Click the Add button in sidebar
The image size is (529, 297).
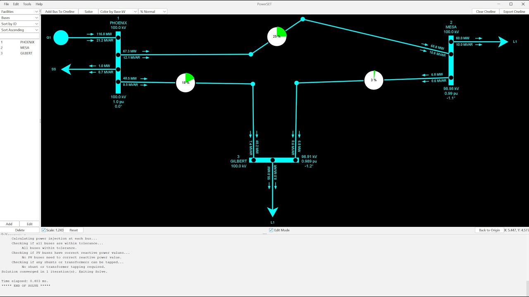coord(9,224)
